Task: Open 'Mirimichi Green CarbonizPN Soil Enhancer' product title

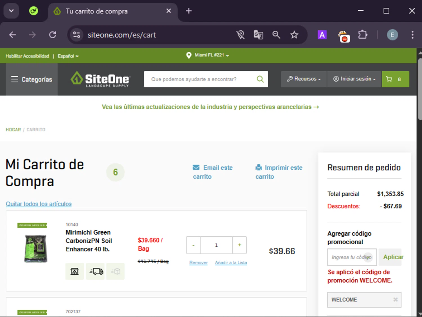Action: click(89, 241)
